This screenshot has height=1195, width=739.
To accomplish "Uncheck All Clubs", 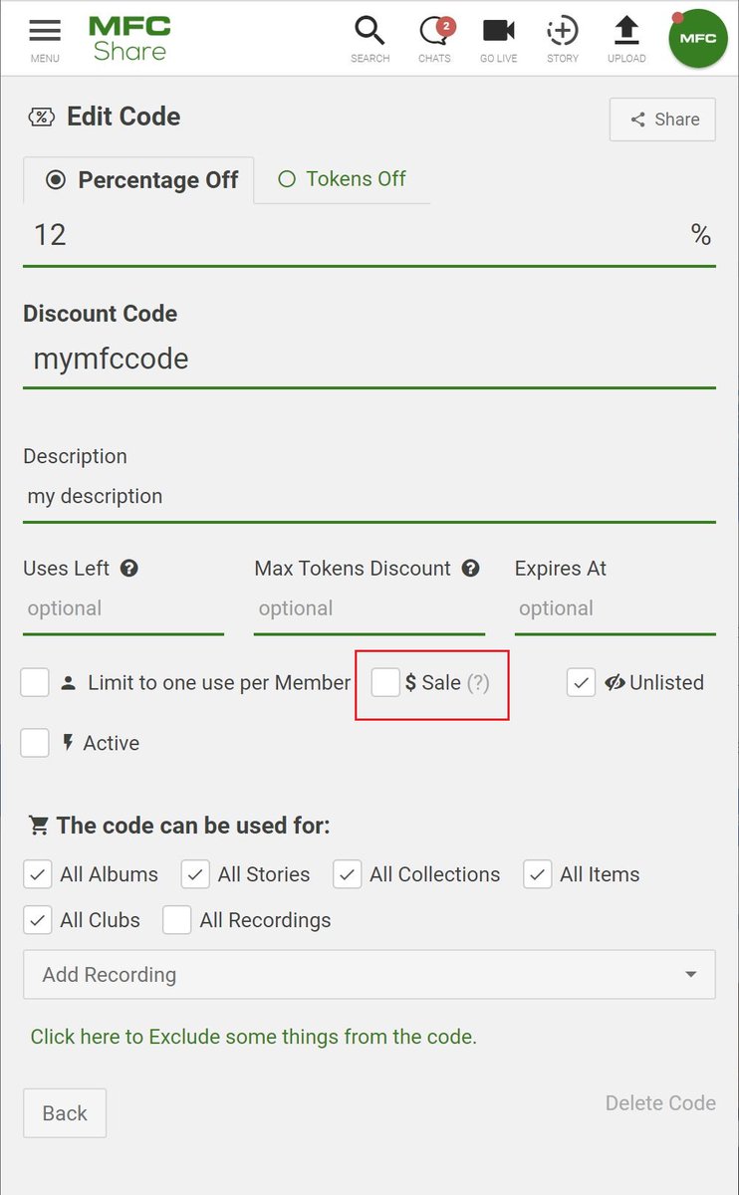I will click(38, 920).
